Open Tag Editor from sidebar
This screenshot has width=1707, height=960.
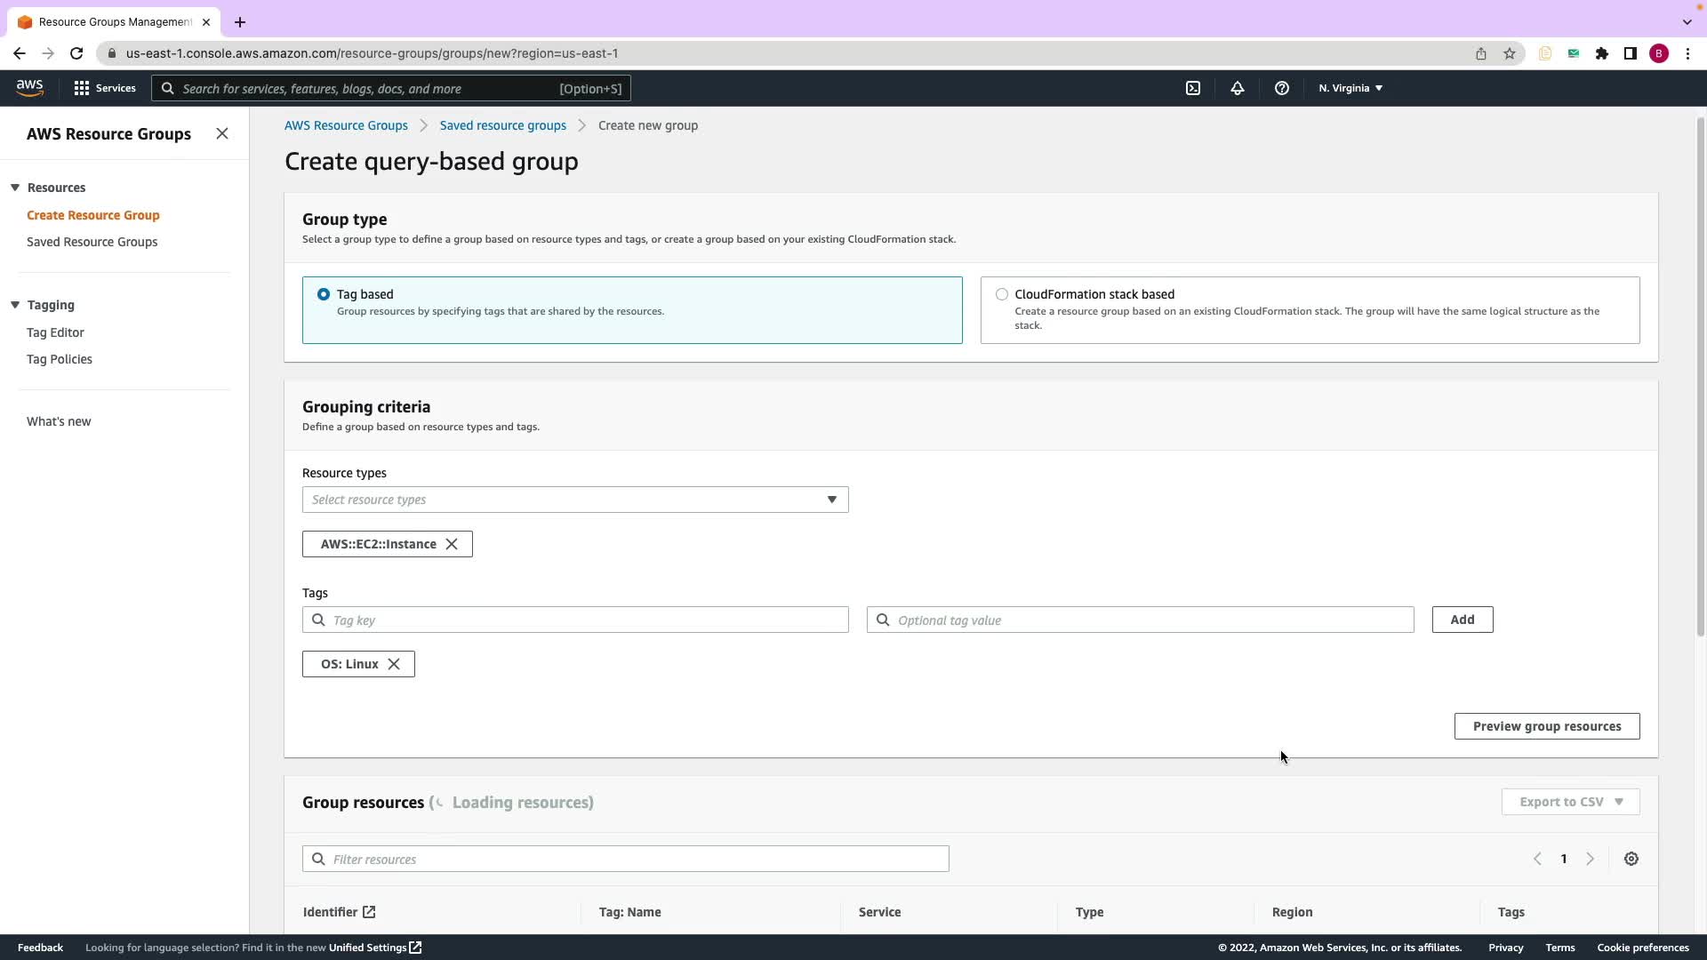55,332
